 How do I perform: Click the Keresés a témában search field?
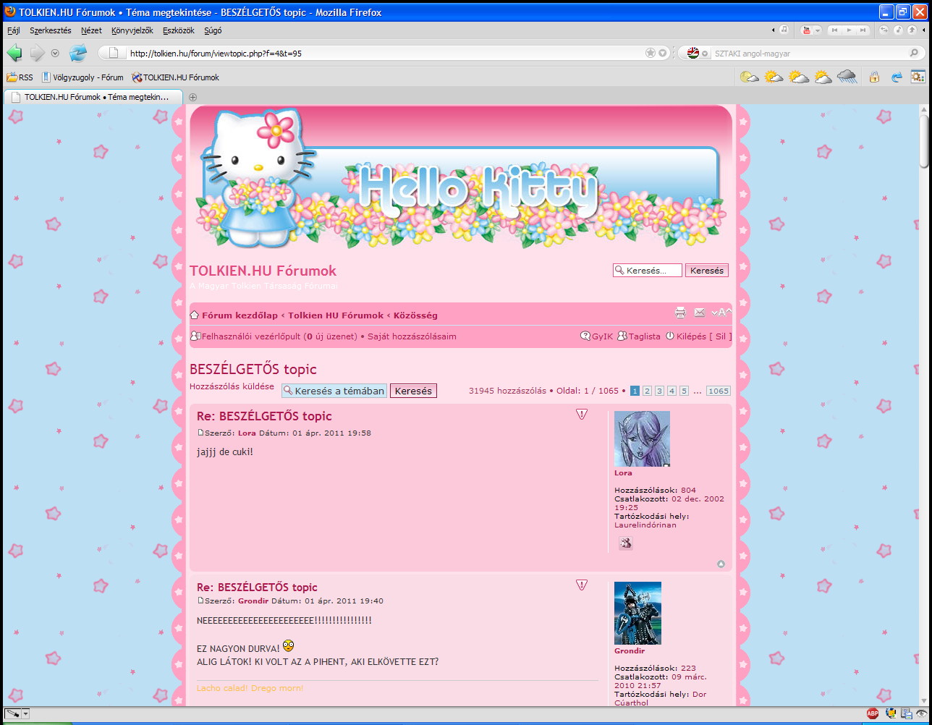coord(334,391)
